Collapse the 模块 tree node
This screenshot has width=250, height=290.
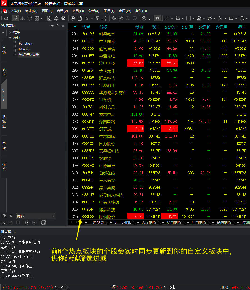(x=10, y=38)
